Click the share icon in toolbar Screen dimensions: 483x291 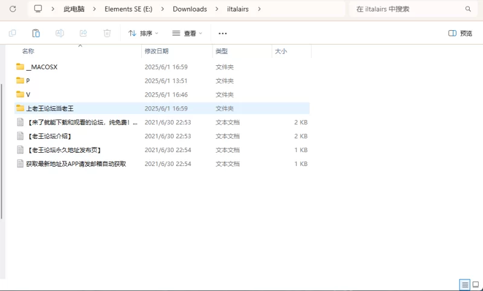coord(83,33)
